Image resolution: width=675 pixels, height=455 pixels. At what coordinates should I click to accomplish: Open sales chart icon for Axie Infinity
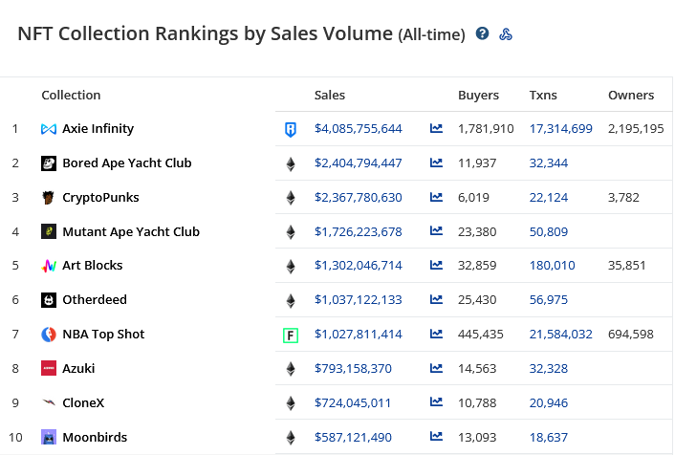tap(436, 128)
